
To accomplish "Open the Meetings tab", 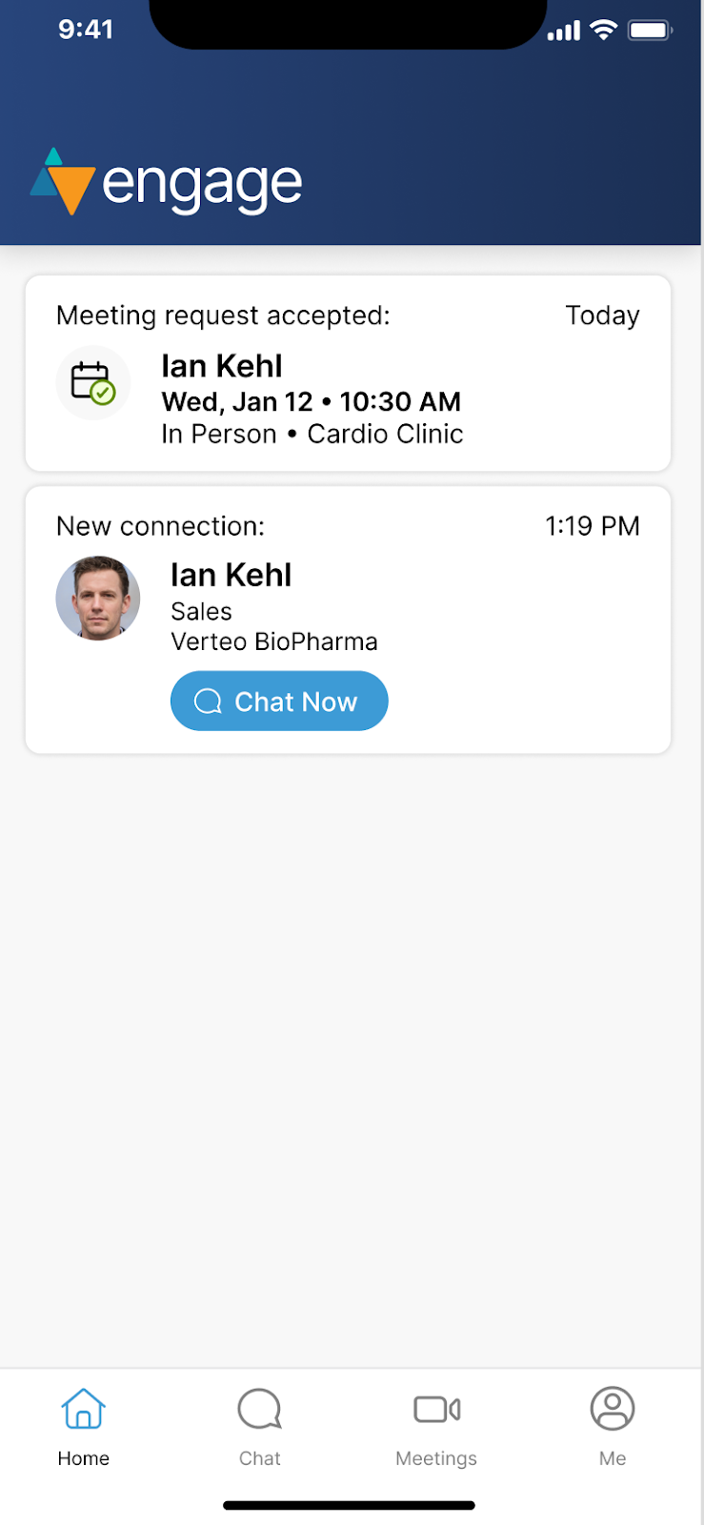I will pyautogui.click(x=436, y=1427).
